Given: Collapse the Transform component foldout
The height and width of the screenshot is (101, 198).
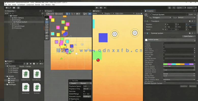Looking at the screenshot, I should coord(145,21).
